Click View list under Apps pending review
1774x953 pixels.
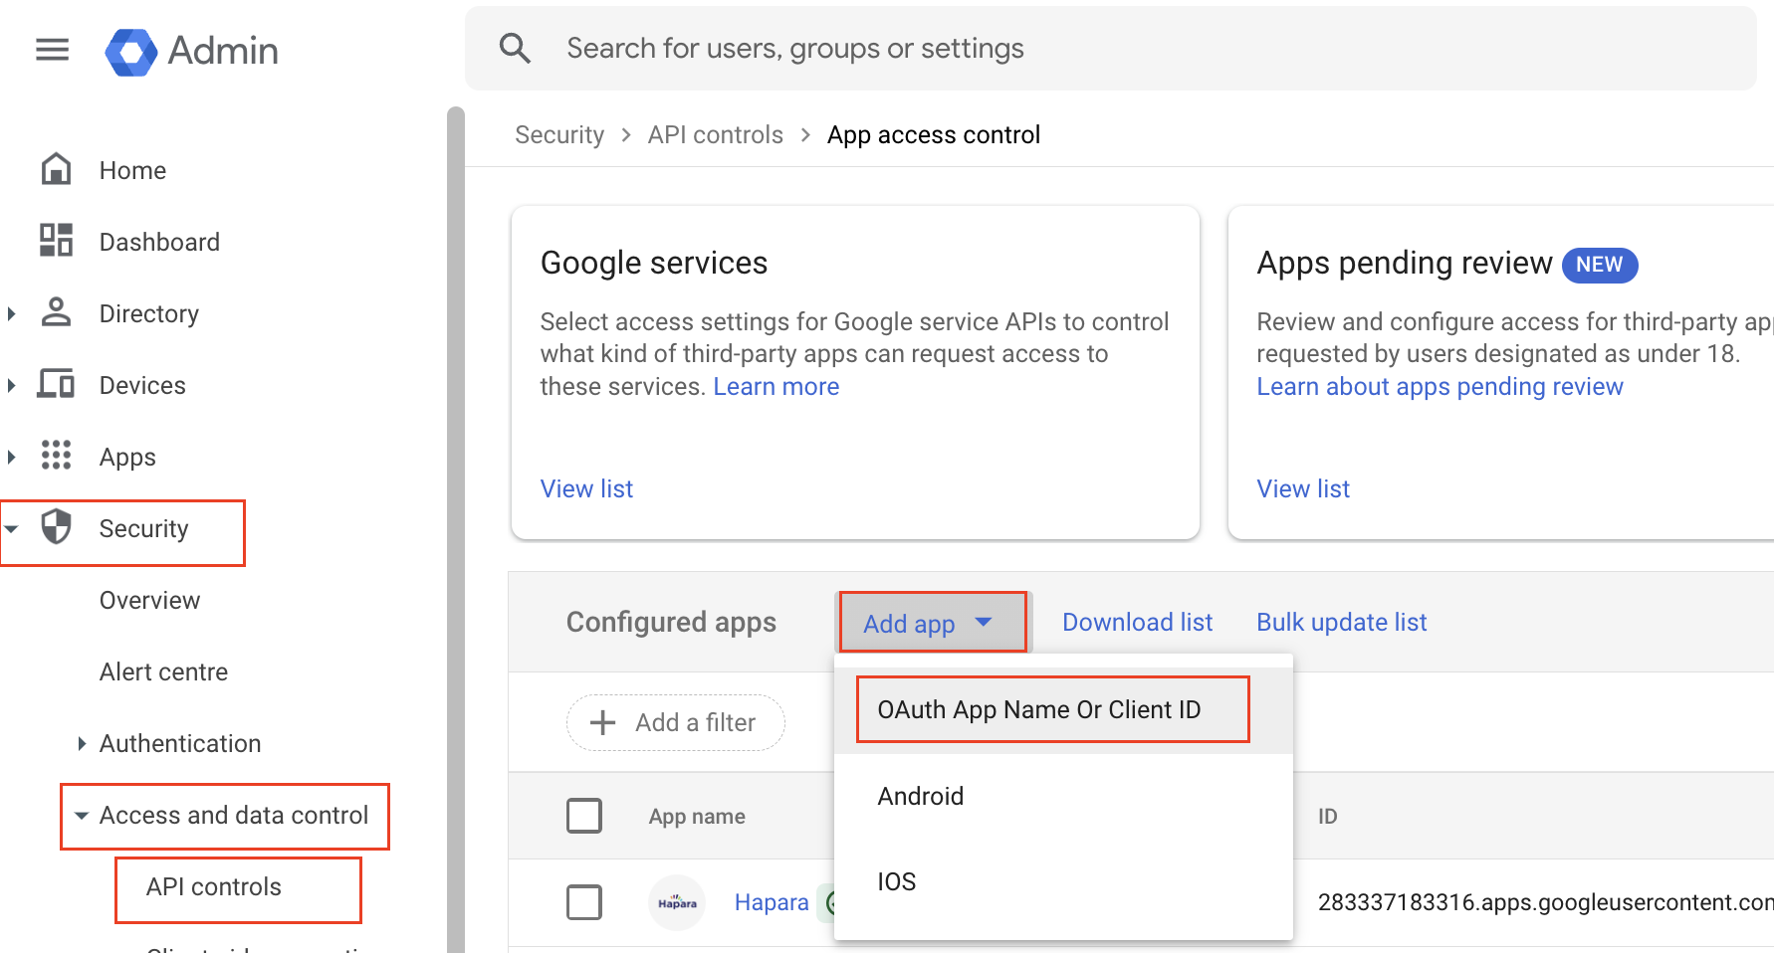click(1303, 488)
